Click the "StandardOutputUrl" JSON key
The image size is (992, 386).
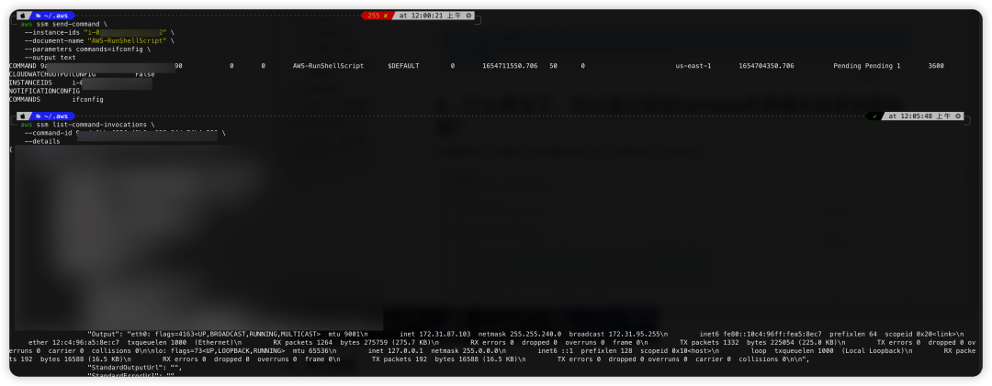tap(123, 367)
